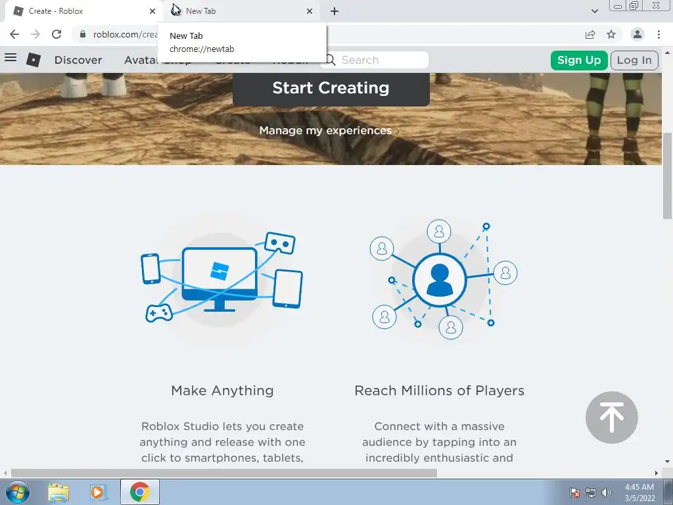This screenshot has width=673, height=505.
Task: Open the Chrome profile icon
Action: tap(638, 34)
